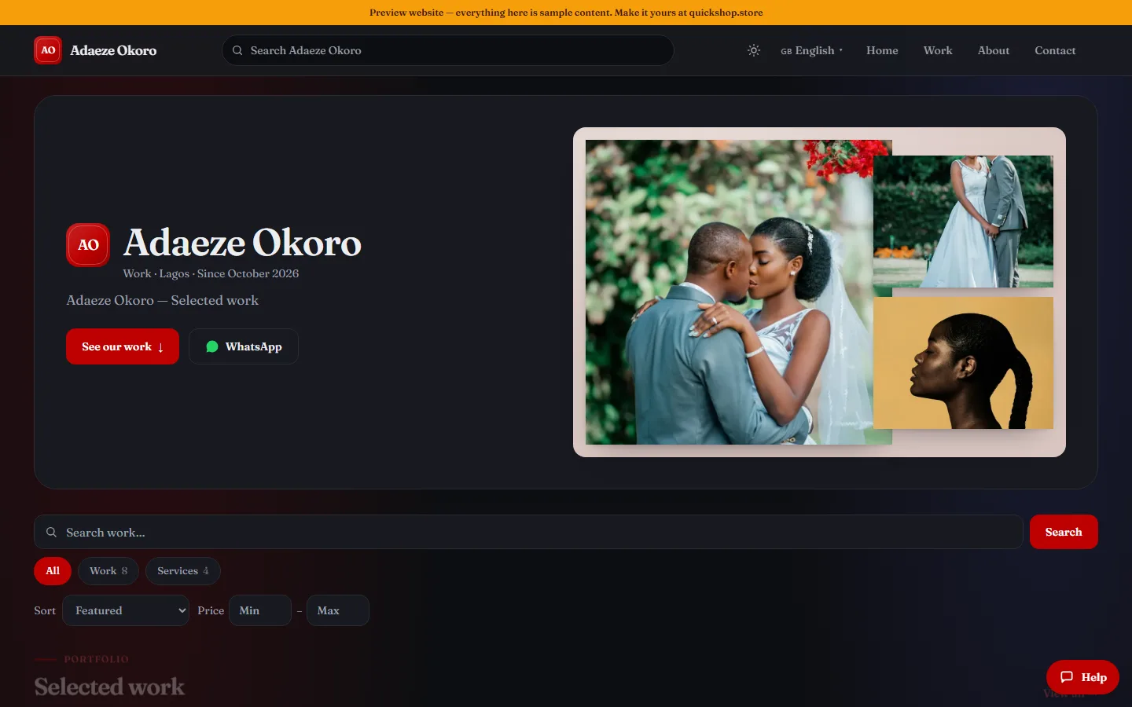Focus the Search Adaeze Okoro field
The image size is (1132, 707).
pos(448,50)
